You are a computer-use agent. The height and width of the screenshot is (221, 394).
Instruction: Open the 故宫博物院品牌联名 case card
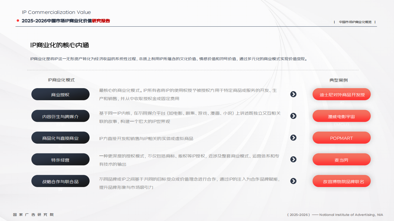point(341,181)
